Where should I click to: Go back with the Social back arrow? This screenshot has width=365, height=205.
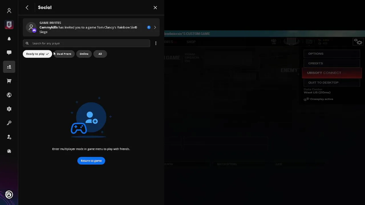coord(27,8)
